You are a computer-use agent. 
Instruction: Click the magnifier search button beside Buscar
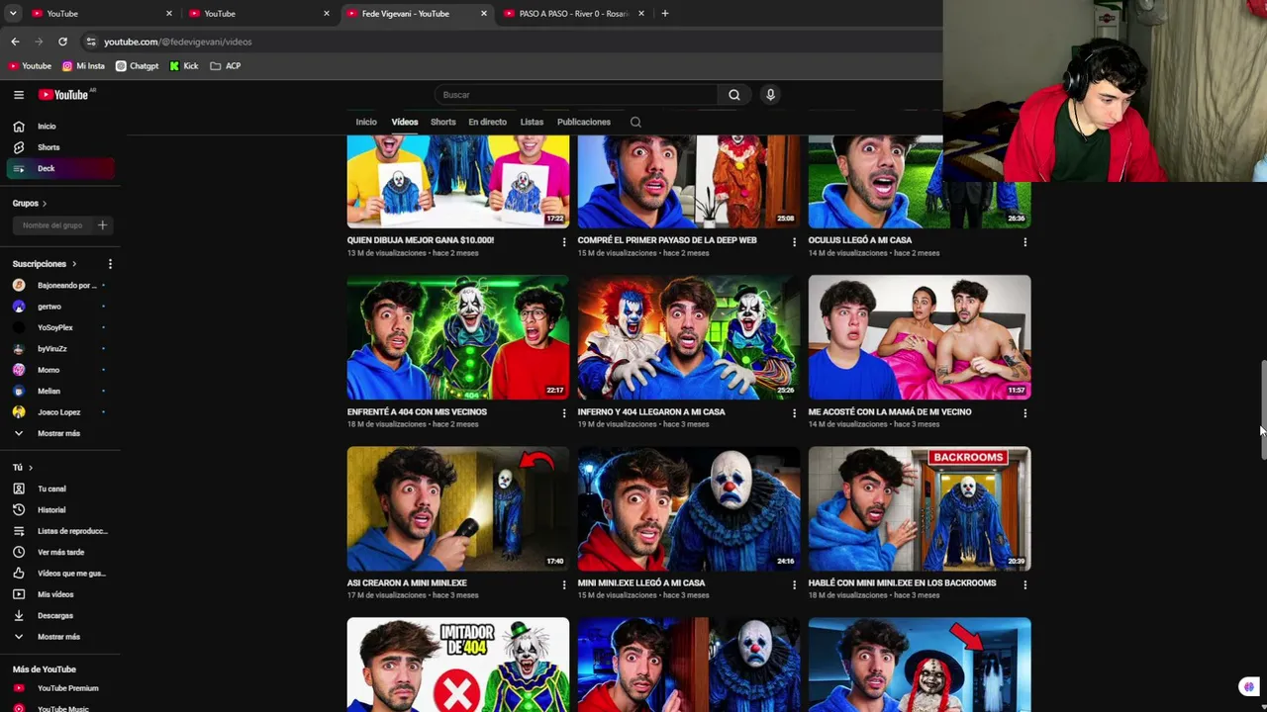[x=734, y=95]
